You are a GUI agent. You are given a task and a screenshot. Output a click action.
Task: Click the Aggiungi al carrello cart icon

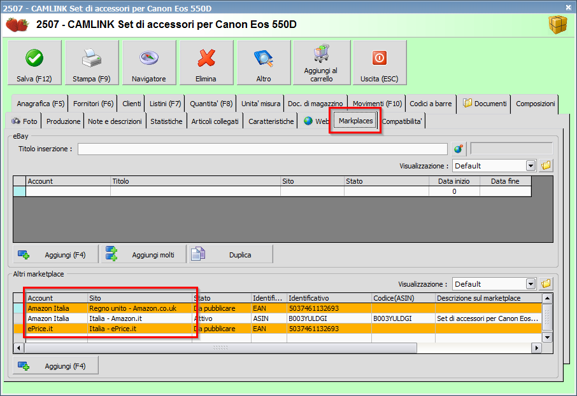321,54
